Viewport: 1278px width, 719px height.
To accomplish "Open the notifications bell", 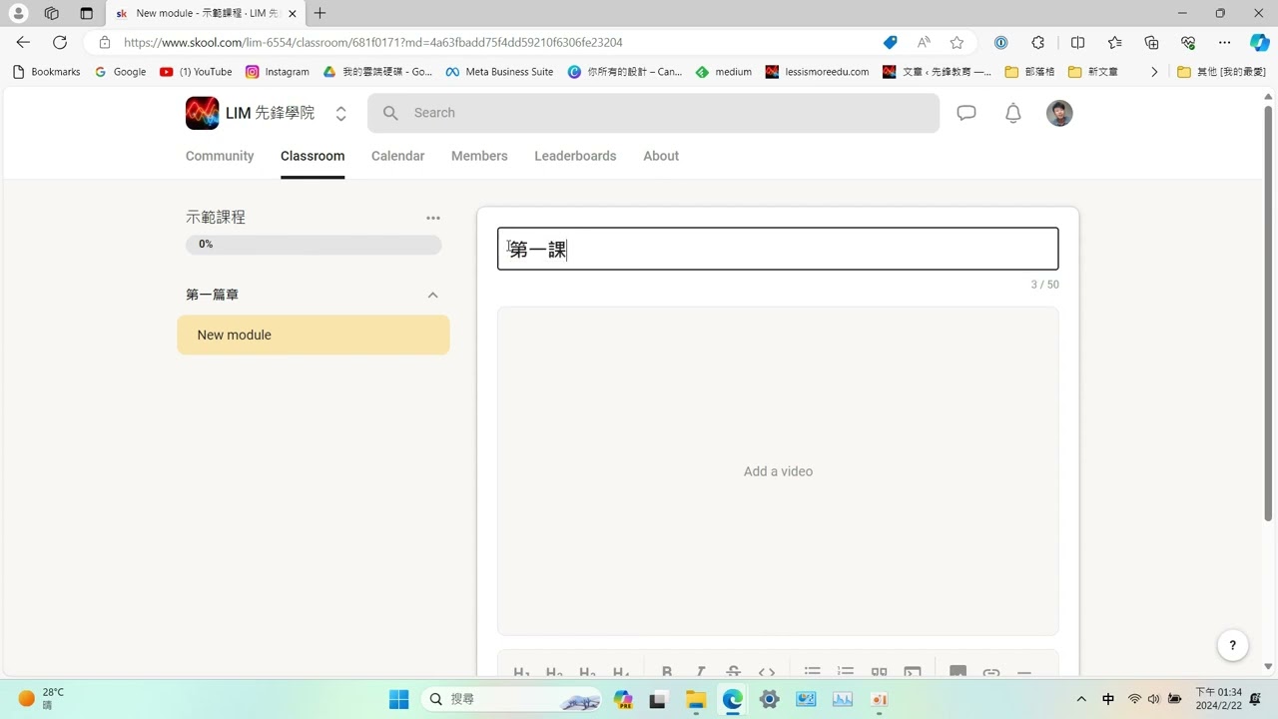I will [x=1012, y=113].
